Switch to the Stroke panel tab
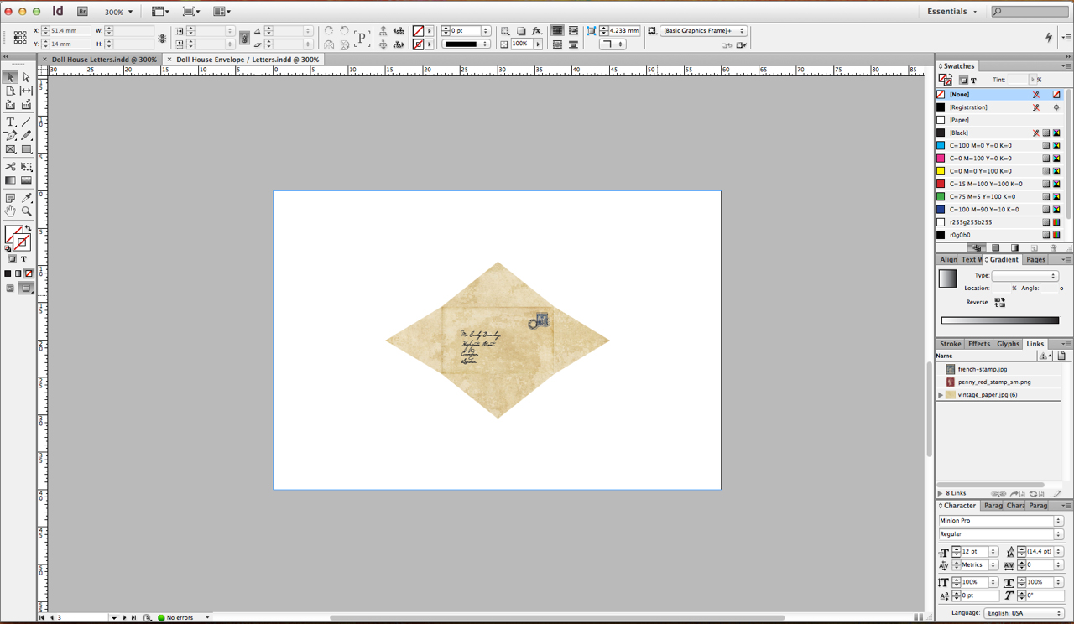1074x624 pixels. (951, 344)
